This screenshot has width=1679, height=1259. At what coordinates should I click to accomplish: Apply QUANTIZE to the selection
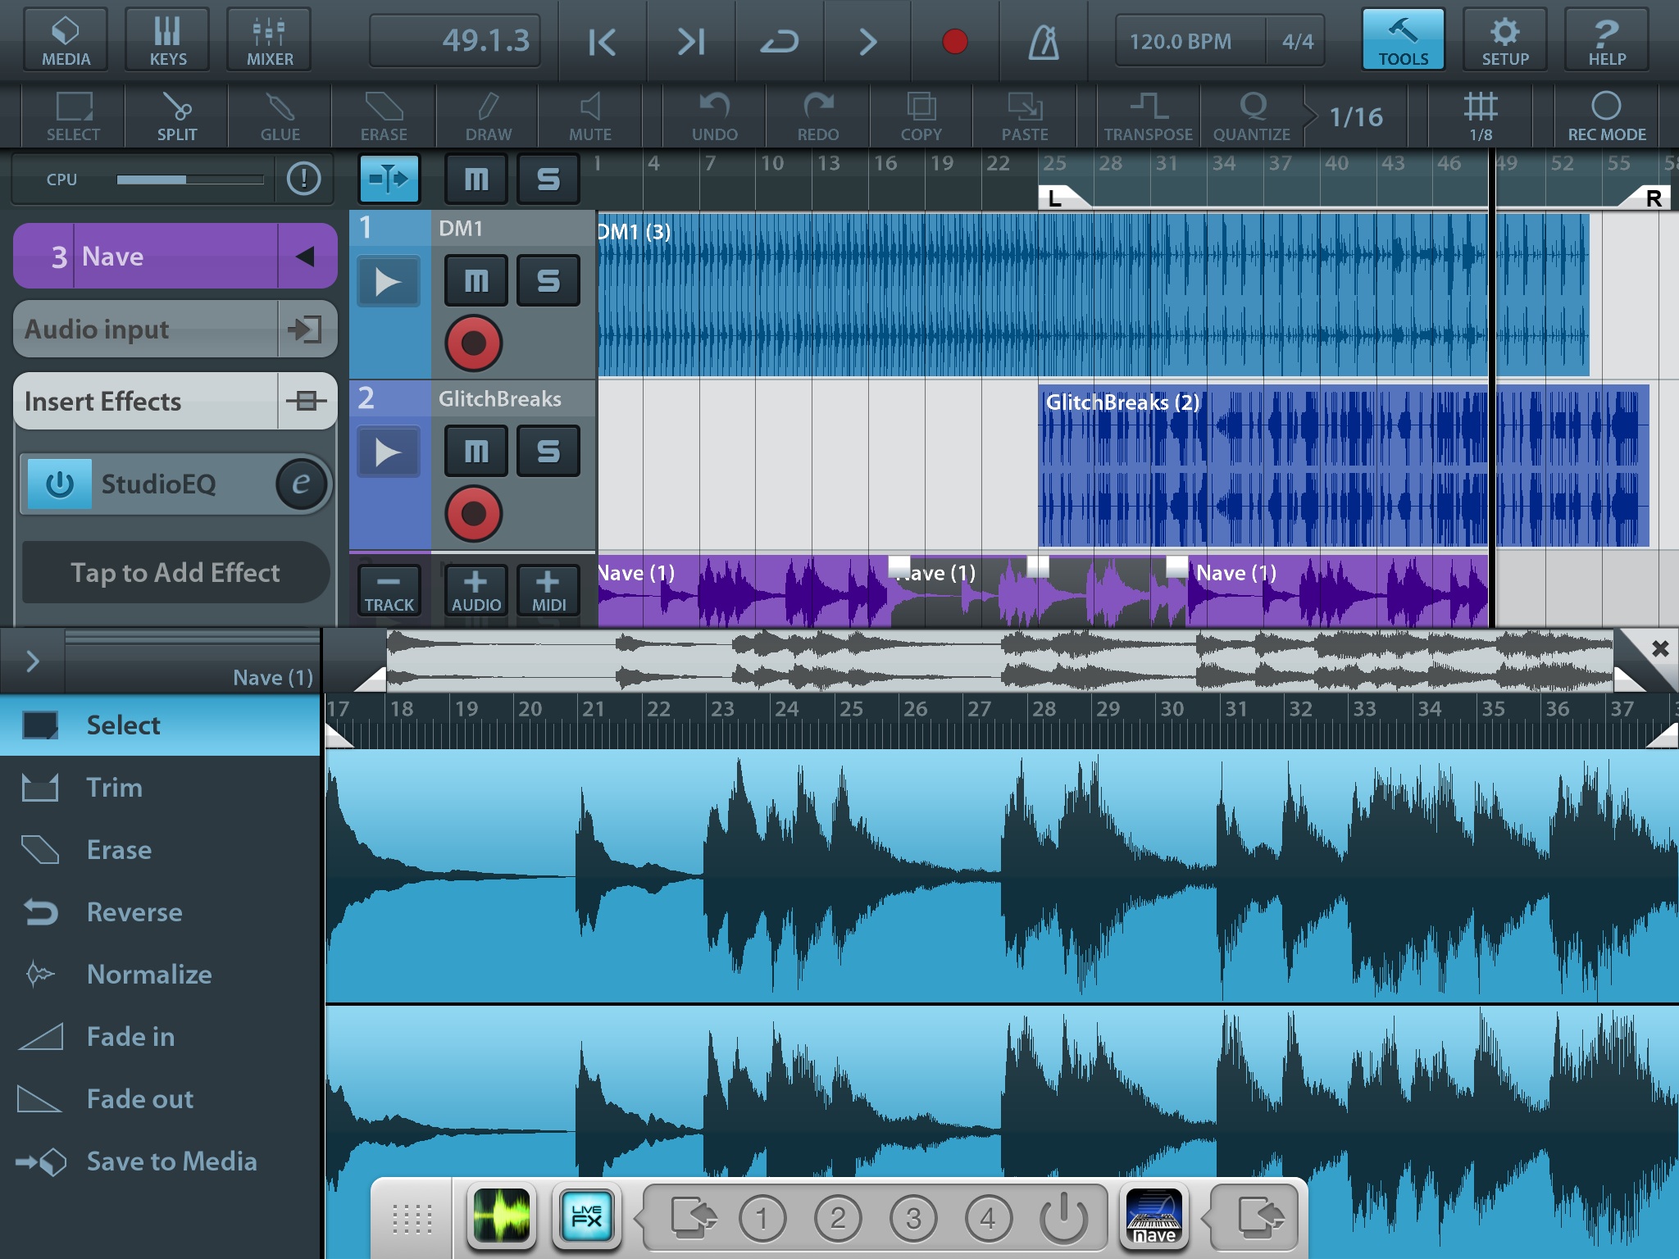coord(1252,116)
